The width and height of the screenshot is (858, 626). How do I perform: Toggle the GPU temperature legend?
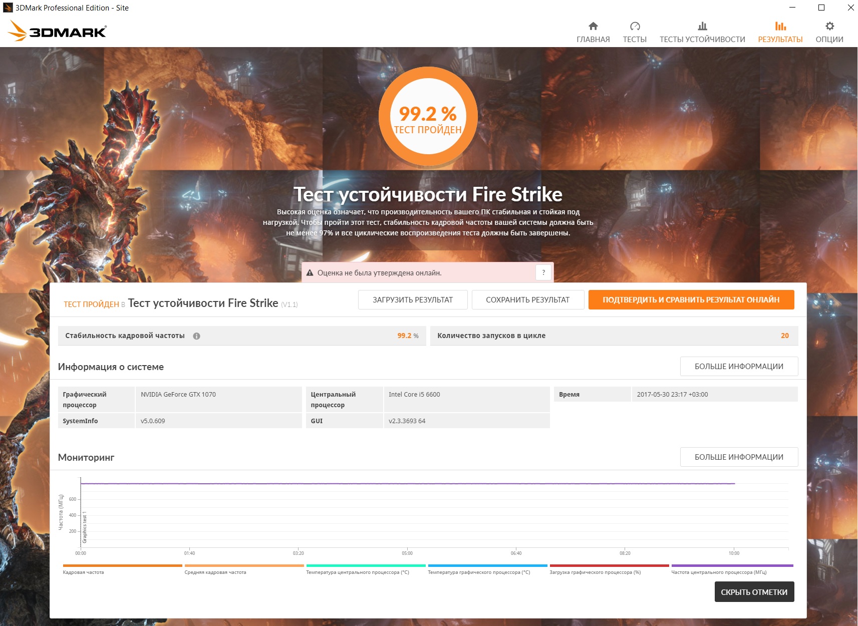[487, 569]
